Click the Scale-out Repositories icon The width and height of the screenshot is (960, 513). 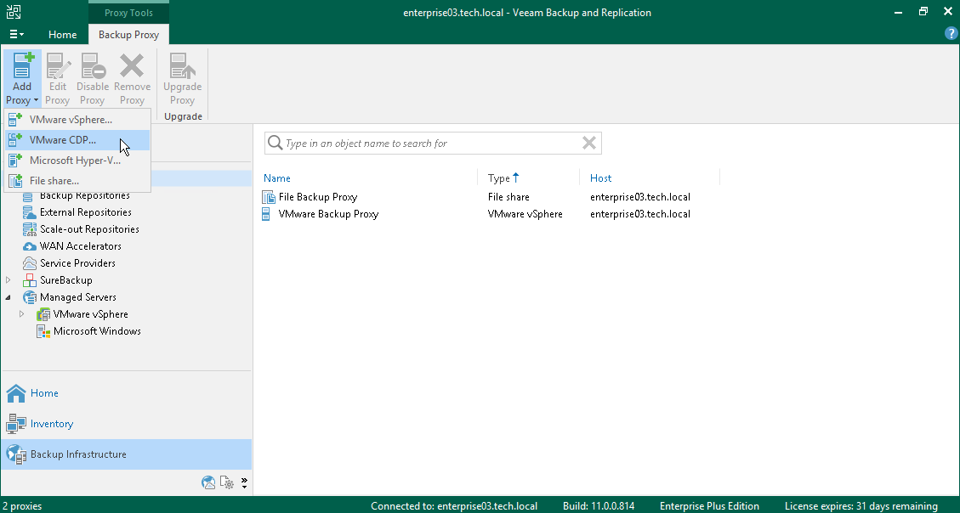point(30,229)
